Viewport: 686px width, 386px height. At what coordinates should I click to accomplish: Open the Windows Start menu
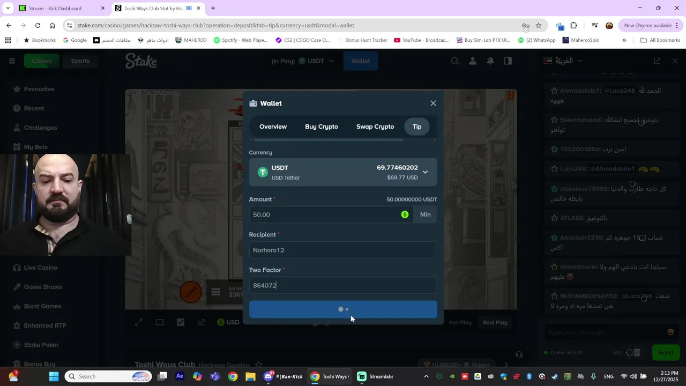pos(54,376)
